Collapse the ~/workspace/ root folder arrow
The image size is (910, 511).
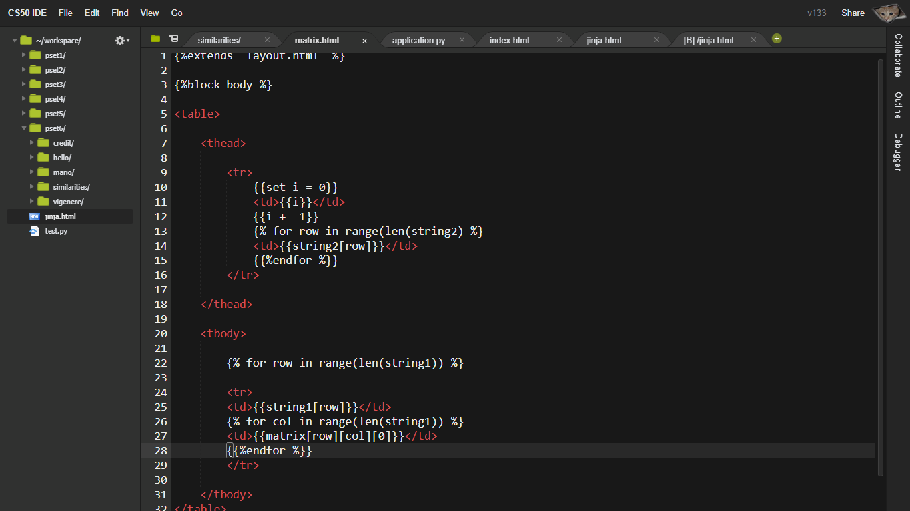click(x=15, y=41)
